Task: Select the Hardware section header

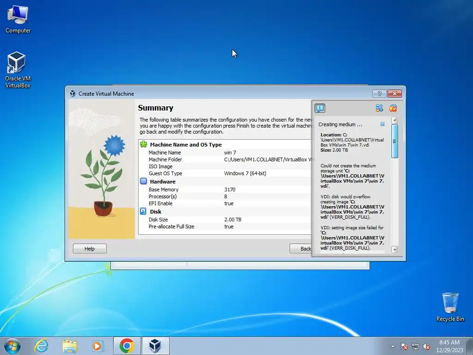Action: pyautogui.click(x=163, y=181)
